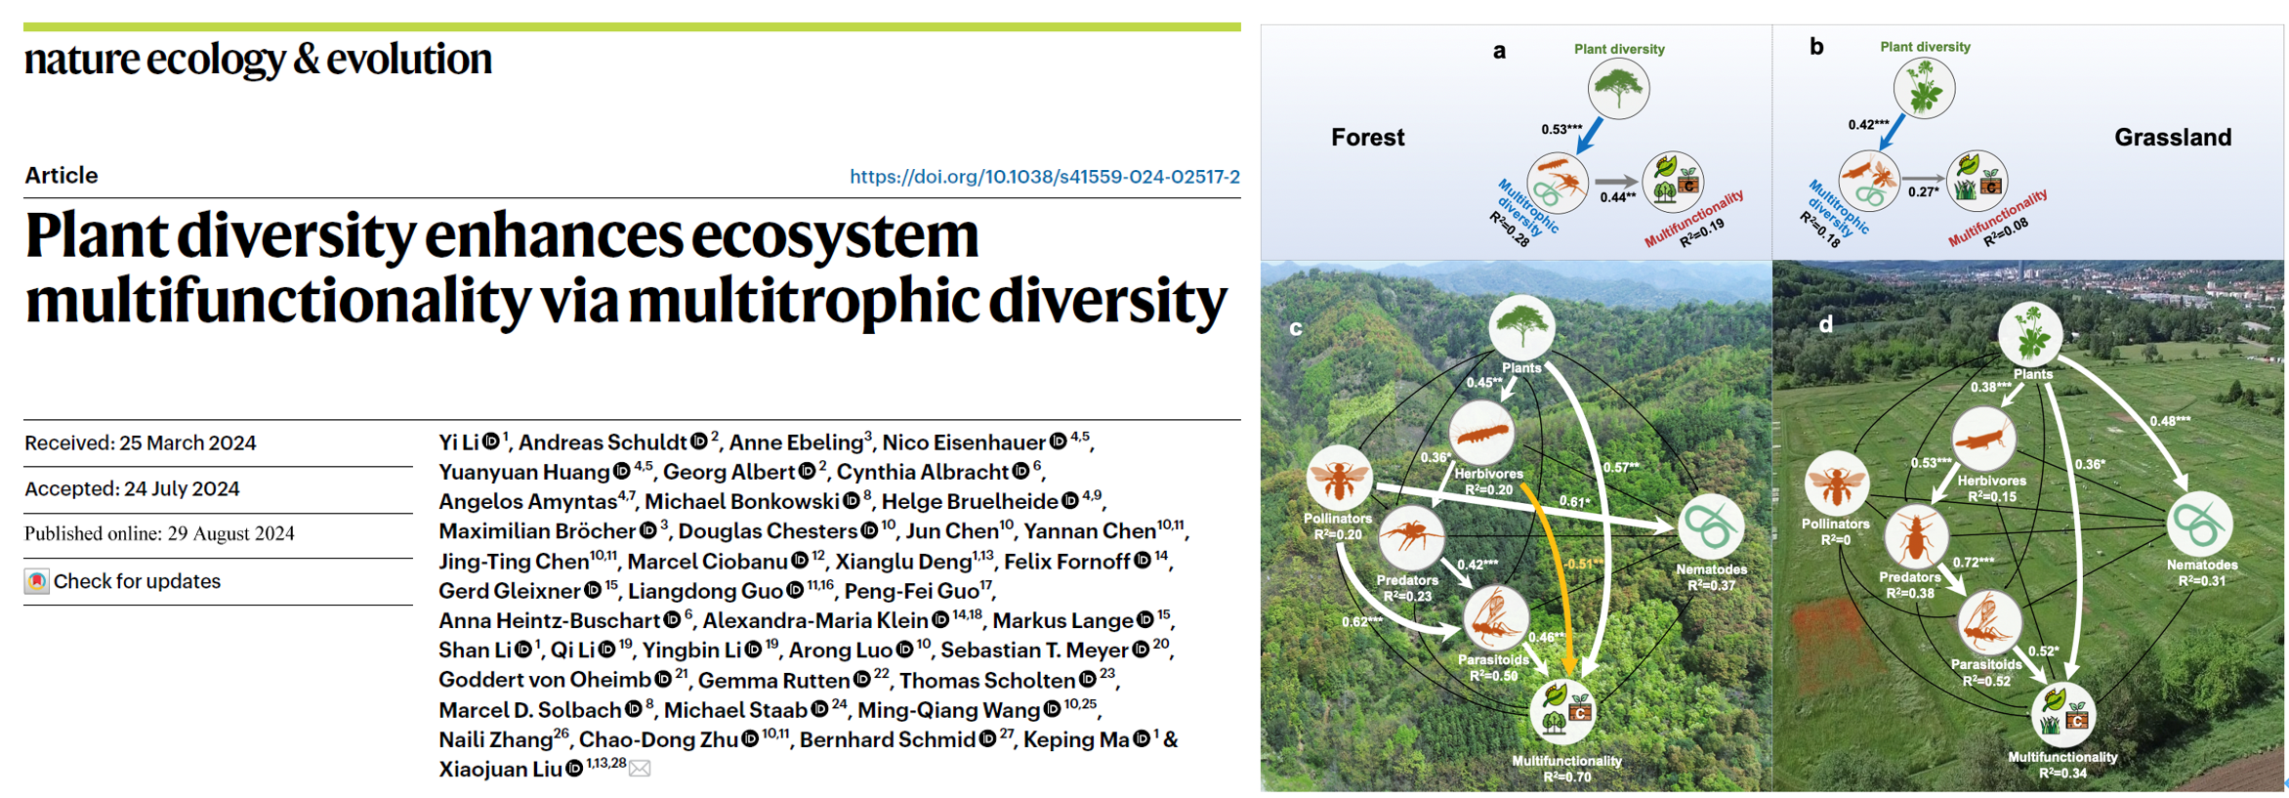Click the tree icon in panel a

[x=1618, y=89]
